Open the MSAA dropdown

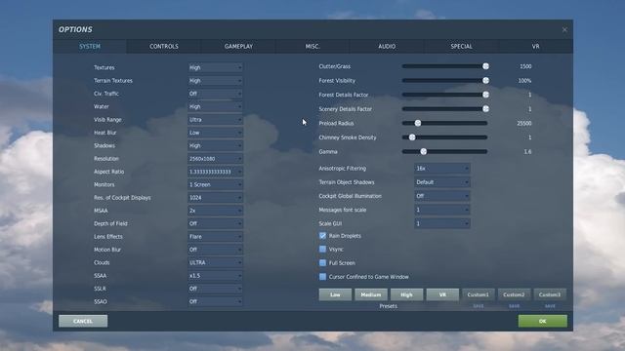[215, 211]
